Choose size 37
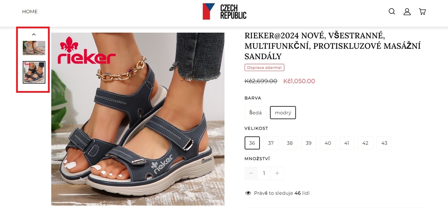Viewport: 448px width, 210px height. click(x=271, y=143)
